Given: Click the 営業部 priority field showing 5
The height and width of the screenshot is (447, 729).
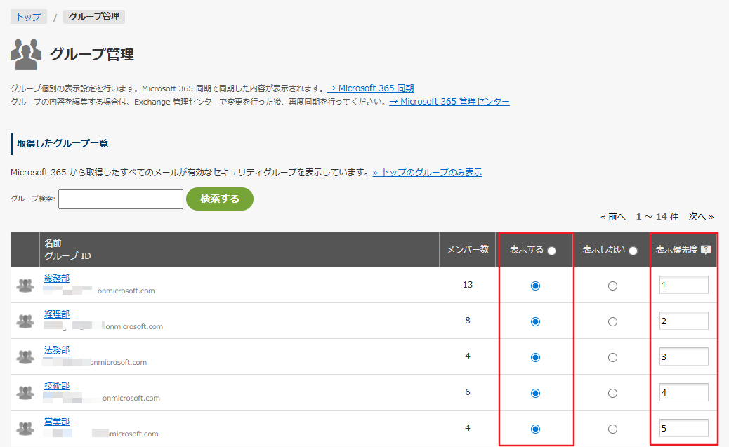Looking at the screenshot, I should pyautogui.click(x=683, y=429).
